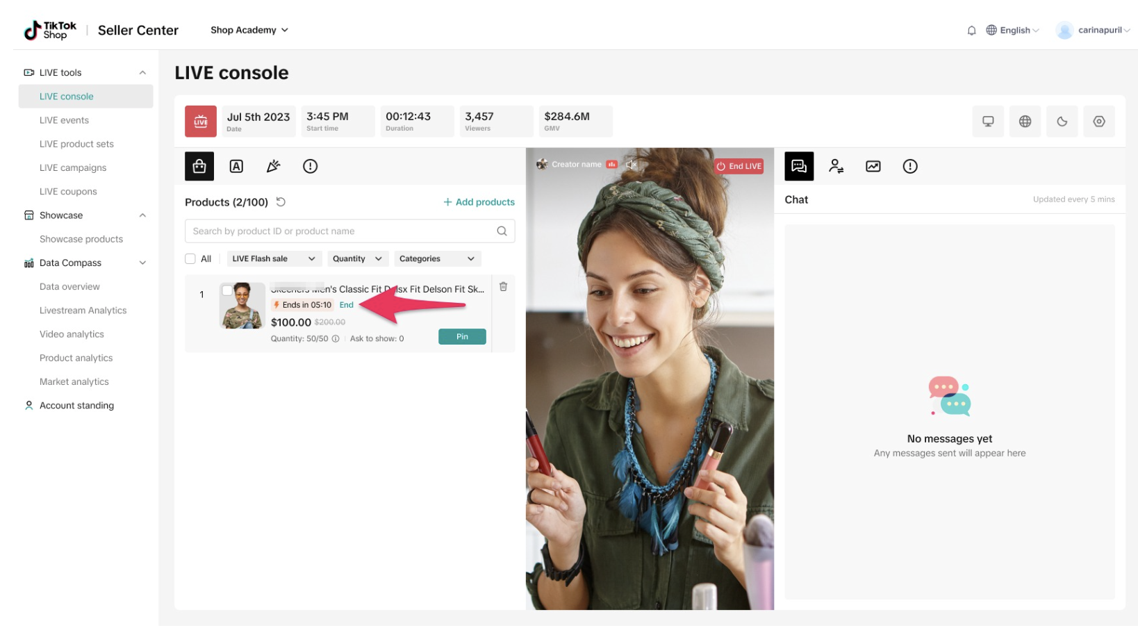Open notifications bell

[x=971, y=31]
